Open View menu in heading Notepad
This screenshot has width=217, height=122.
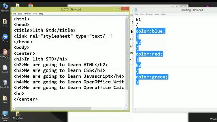[x=157, y=14]
